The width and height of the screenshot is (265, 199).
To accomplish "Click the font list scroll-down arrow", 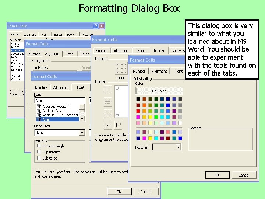I will click(x=82, y=119).
